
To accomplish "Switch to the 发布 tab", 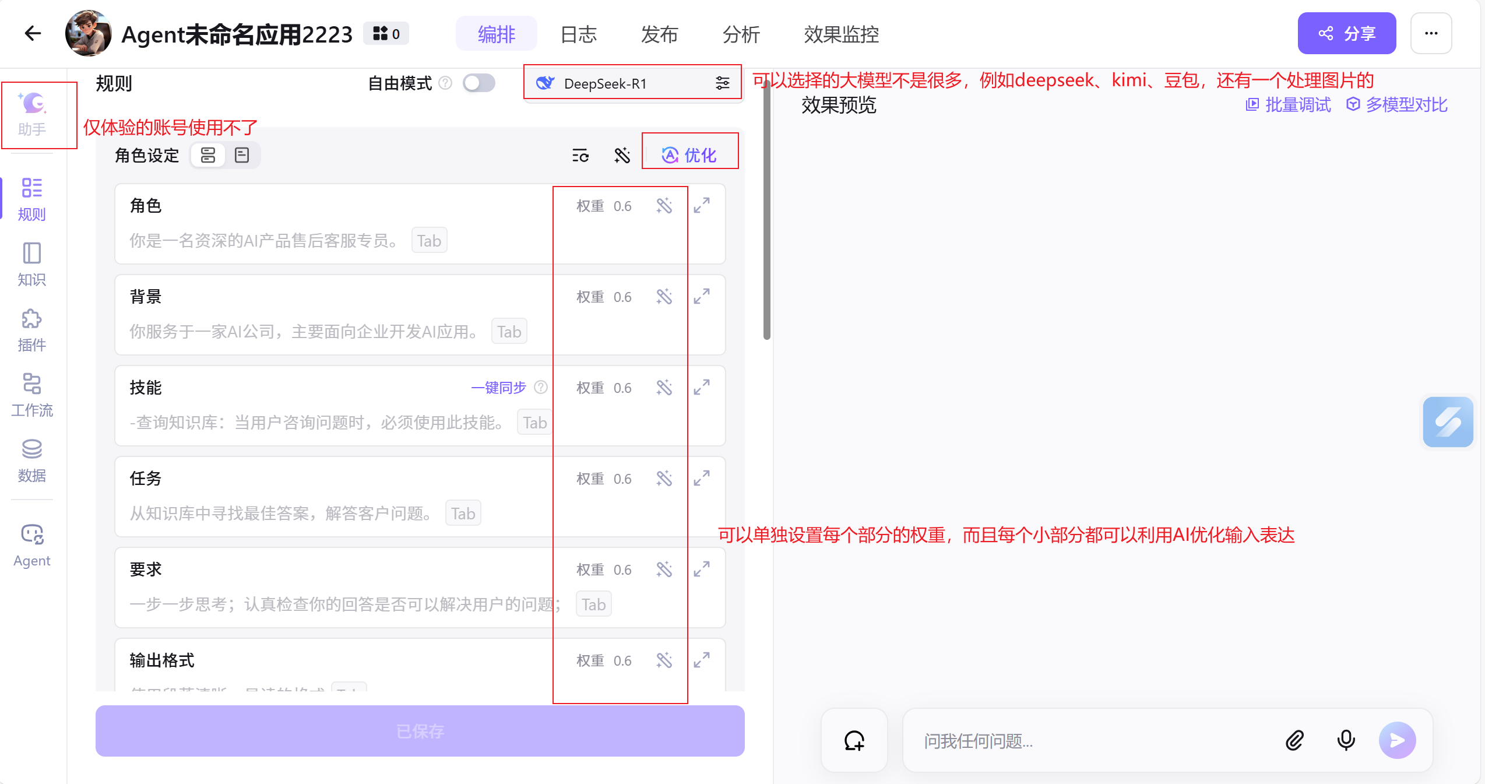I will [659, 34].
